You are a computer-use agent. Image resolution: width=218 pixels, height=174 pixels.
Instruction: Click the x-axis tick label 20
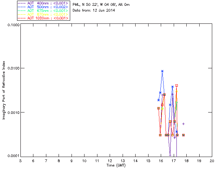point(212,161)
